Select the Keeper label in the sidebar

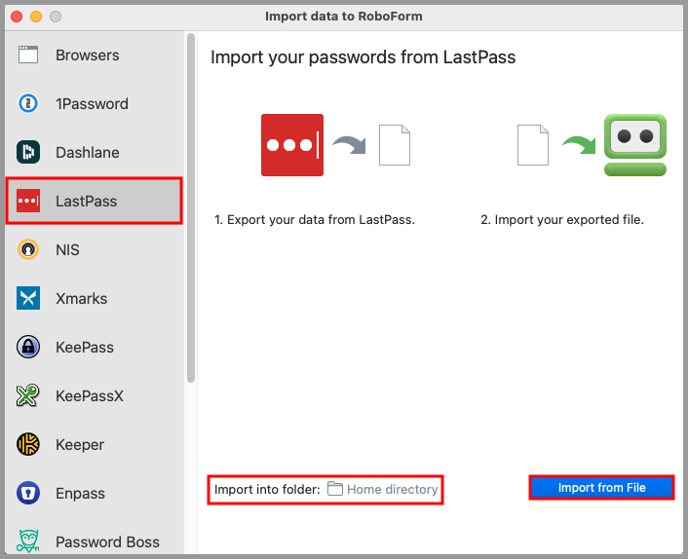click(x=80, y=445)
